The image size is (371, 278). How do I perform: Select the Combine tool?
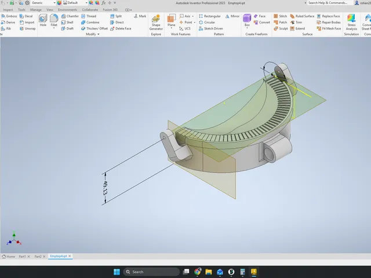tap(90, 22)
